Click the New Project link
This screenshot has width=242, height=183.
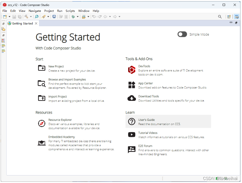(56, 66)
